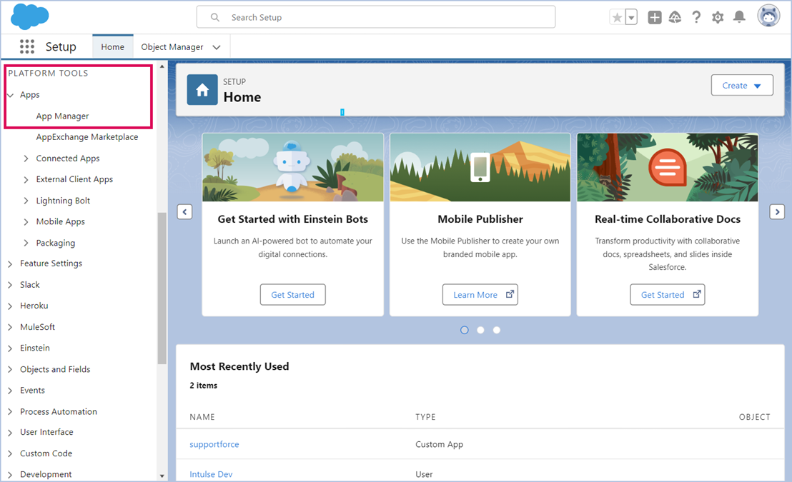Screen dimensions: 792x482
Task: Expand the Lightning Bolt node
Action: 26,201
